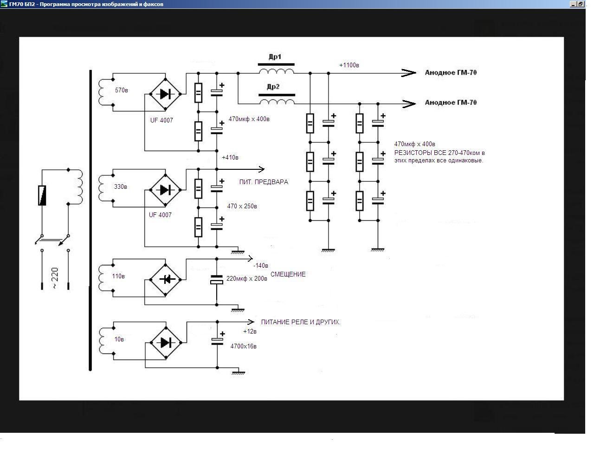The image size is (594, 475).
Task: Click the diode bridge next to 330в winding
Action: tap(165, 189)
